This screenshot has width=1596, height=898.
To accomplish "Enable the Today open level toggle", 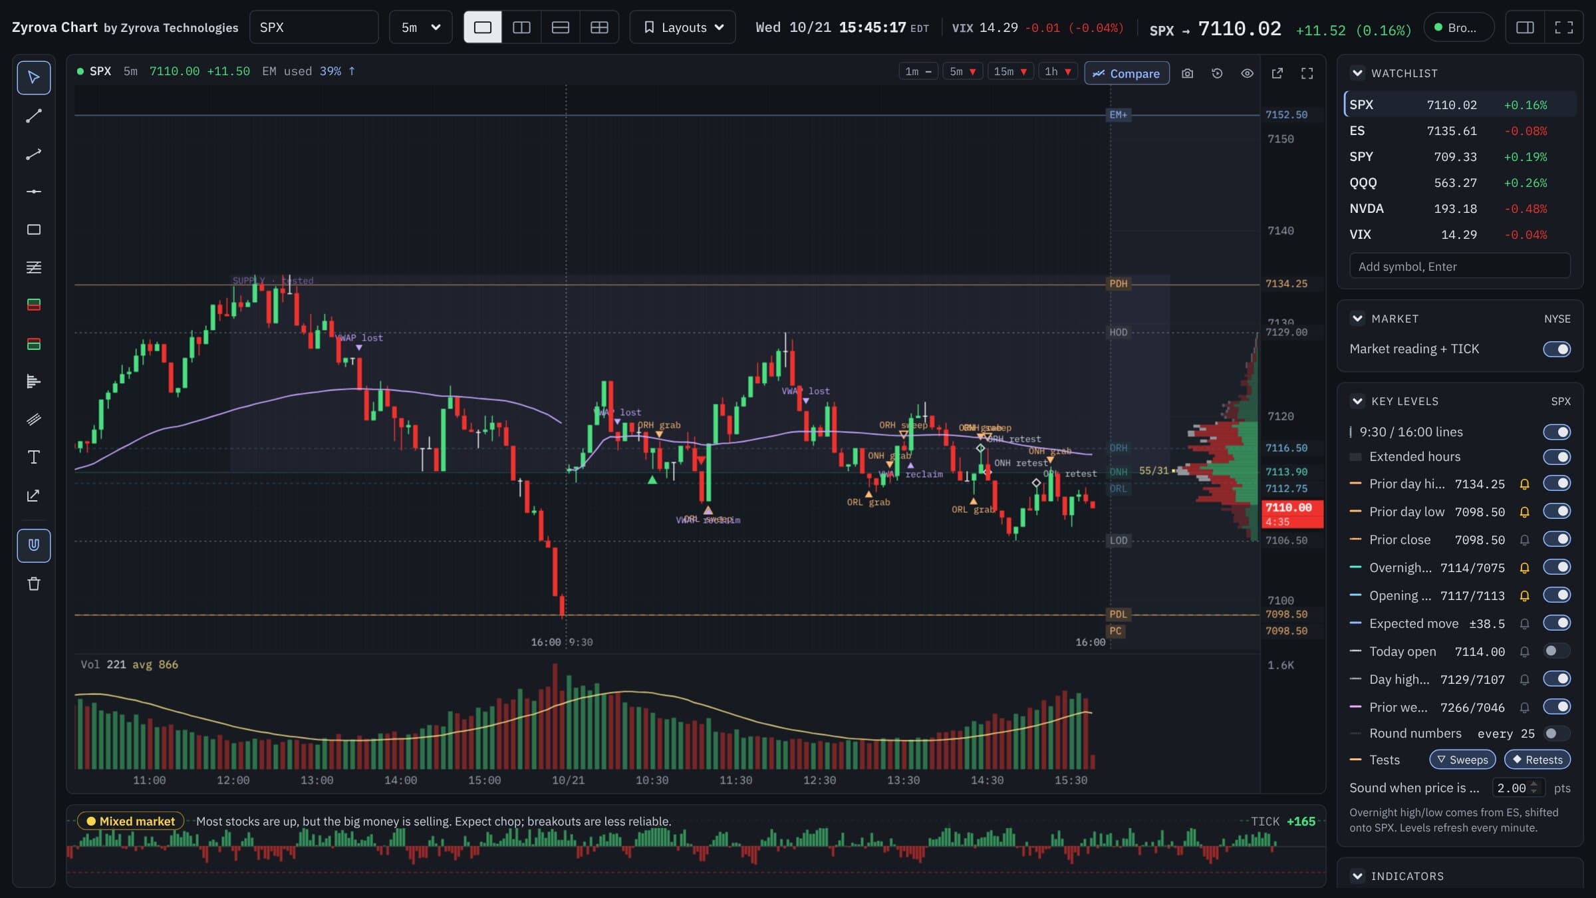I will 1557,651.
